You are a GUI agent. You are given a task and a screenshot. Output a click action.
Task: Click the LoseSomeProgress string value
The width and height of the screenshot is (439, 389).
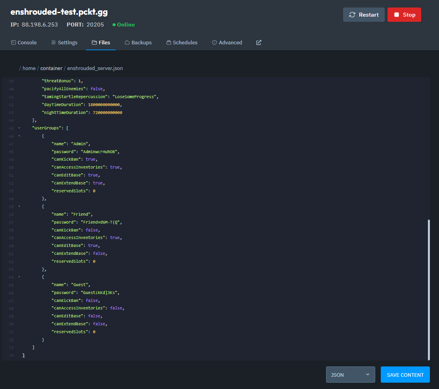(134, 97)
